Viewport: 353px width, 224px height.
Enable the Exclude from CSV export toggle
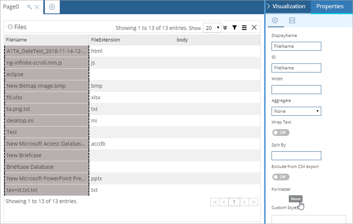281,177
